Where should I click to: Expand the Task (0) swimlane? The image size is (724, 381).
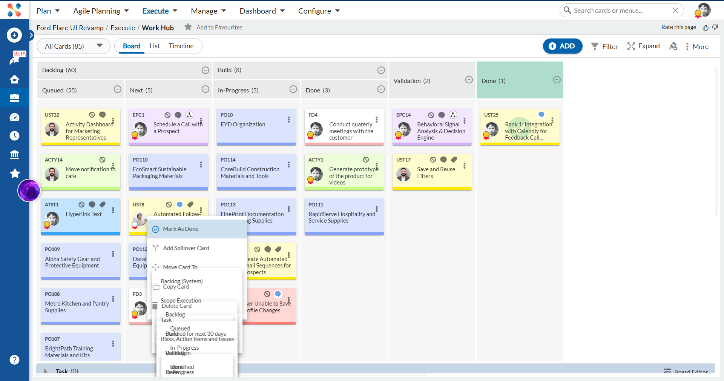[46, 371]
